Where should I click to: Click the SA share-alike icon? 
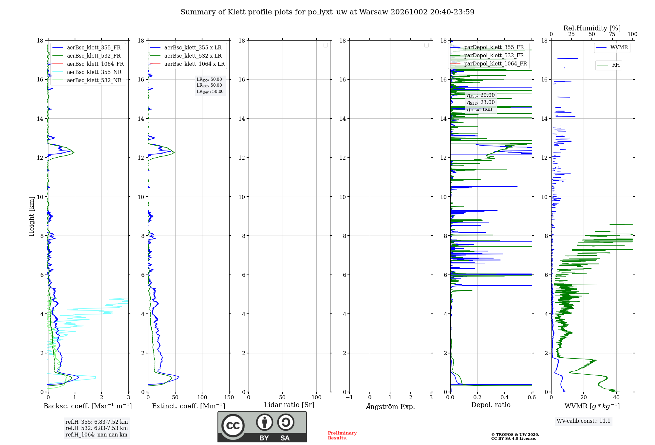pyautogui.click(x=286, y=422)
